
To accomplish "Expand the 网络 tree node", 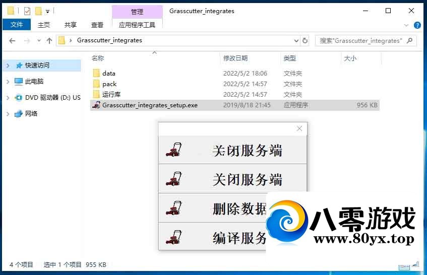I will [8, 114].
